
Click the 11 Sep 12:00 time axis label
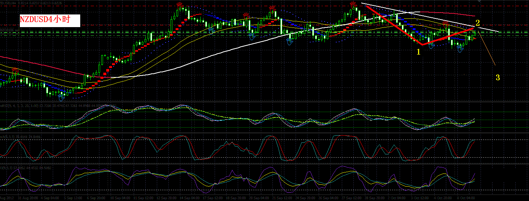coord(143,198)
